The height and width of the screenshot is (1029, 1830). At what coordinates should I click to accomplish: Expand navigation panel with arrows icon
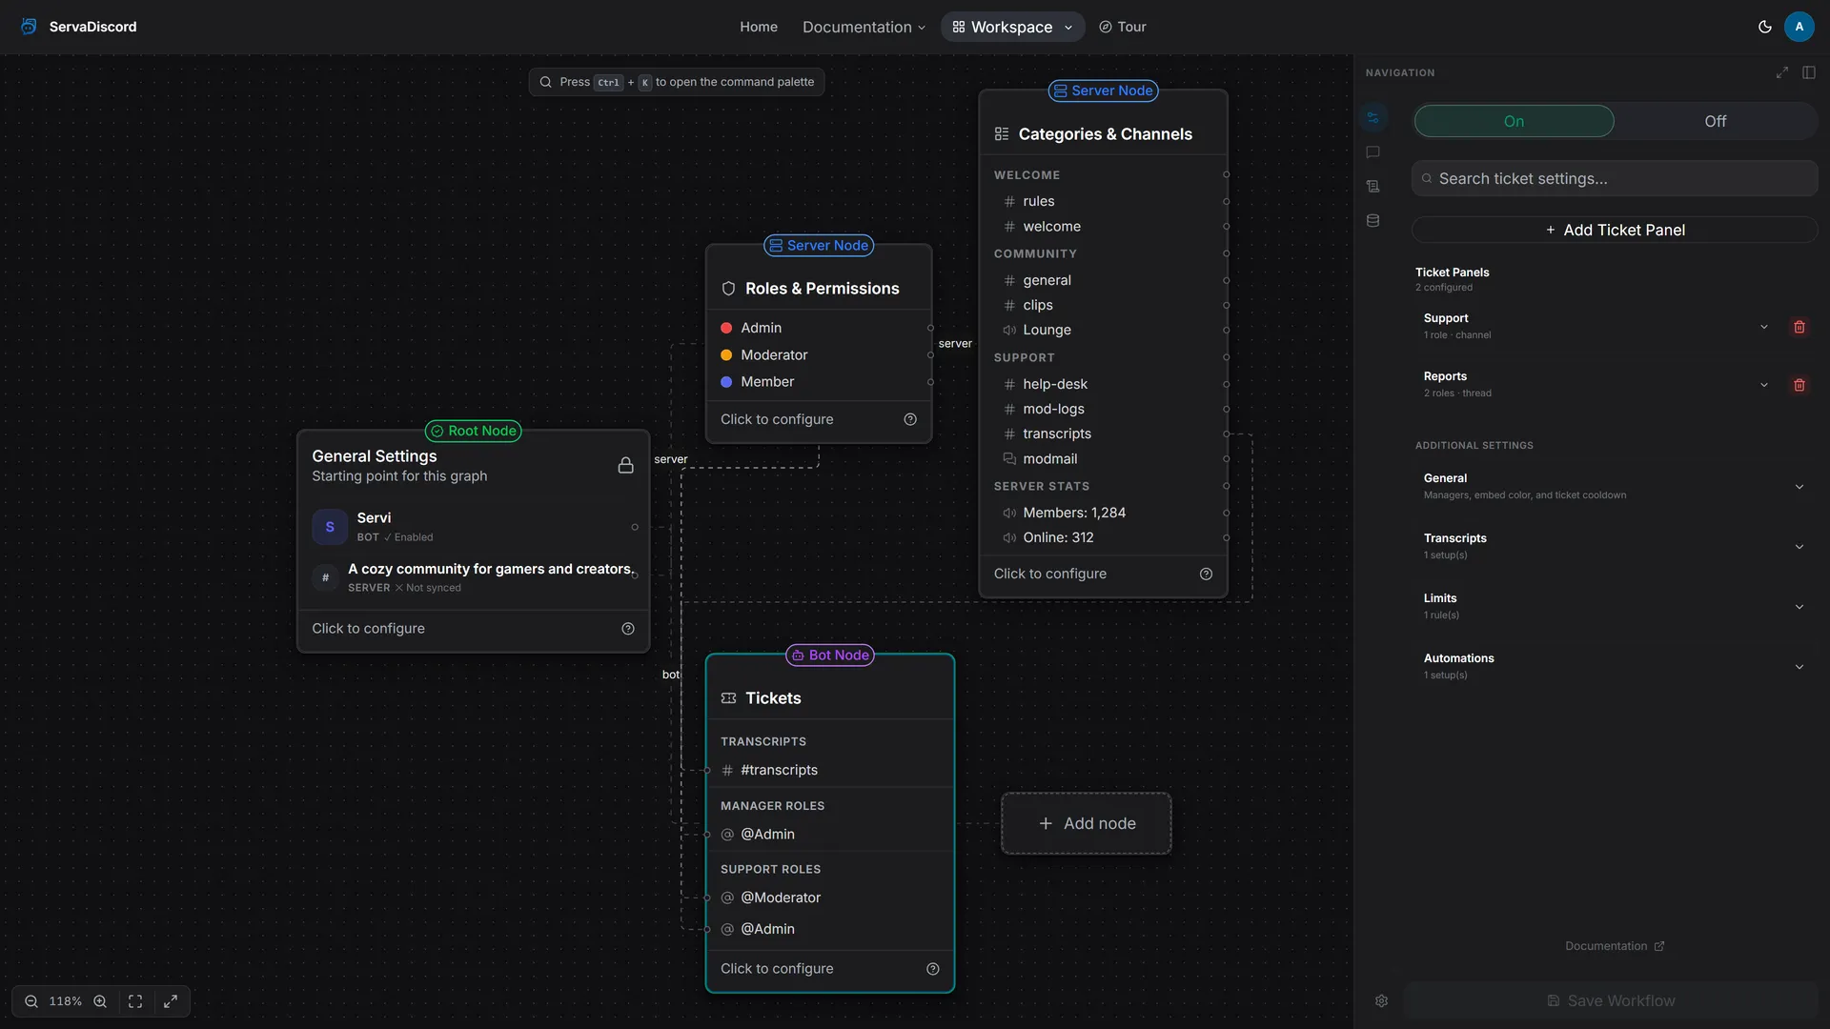pos(1782,72)
